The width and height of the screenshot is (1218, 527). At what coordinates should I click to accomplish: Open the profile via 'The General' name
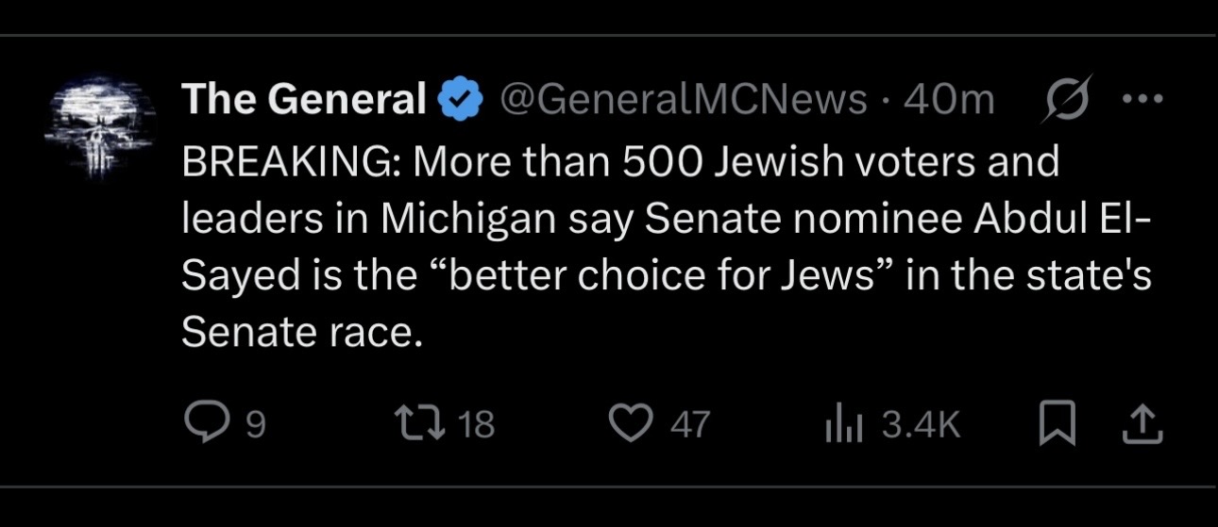[x=304, y=99]
